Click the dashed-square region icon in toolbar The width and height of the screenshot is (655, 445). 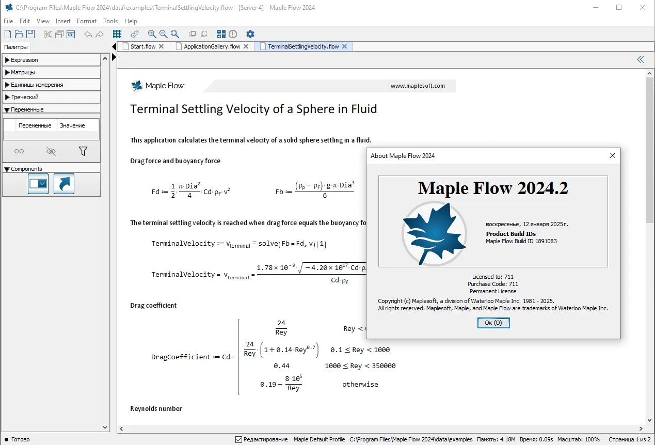(x=204, y=34)
